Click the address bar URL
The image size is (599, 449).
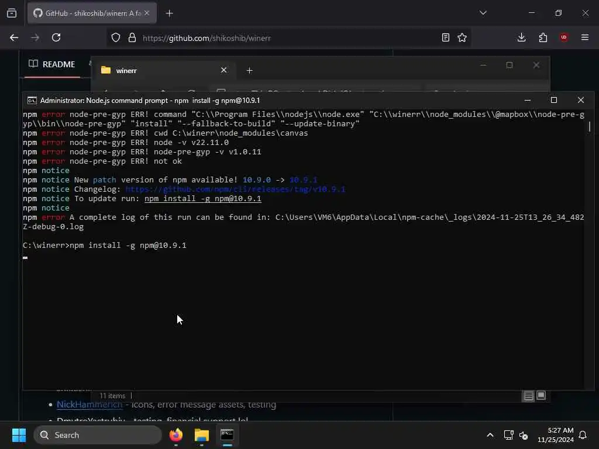(x=206, y=38)
